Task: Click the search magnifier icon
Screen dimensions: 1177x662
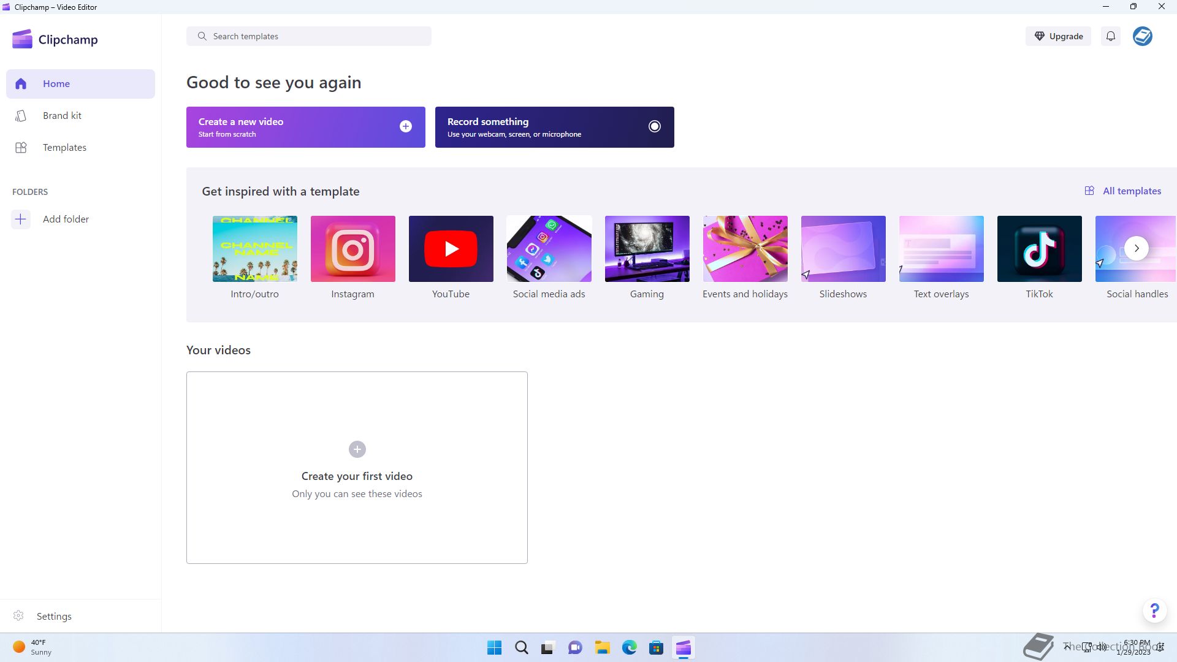Action: [x=202, y=36]
